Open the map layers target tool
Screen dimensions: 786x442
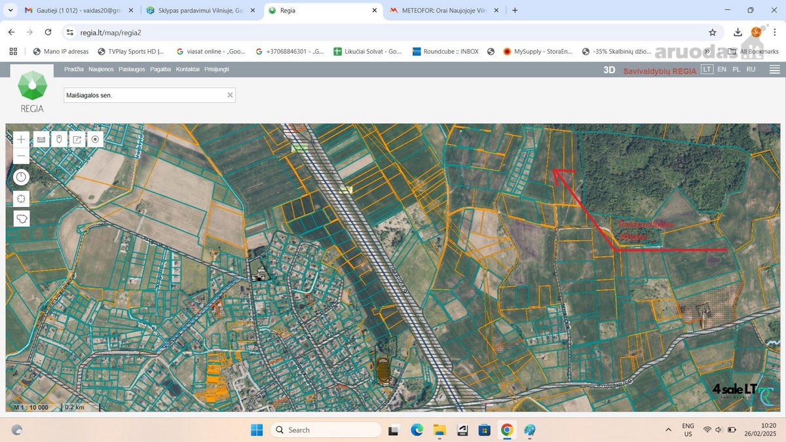click(96, 139)
